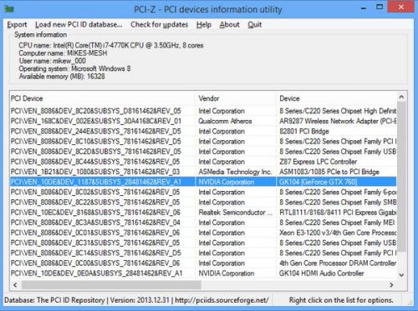Select the PCI\VEN_8086&DEV_8C31 row
The height and width of the screenshot is (311, 418).
(203, 243)
